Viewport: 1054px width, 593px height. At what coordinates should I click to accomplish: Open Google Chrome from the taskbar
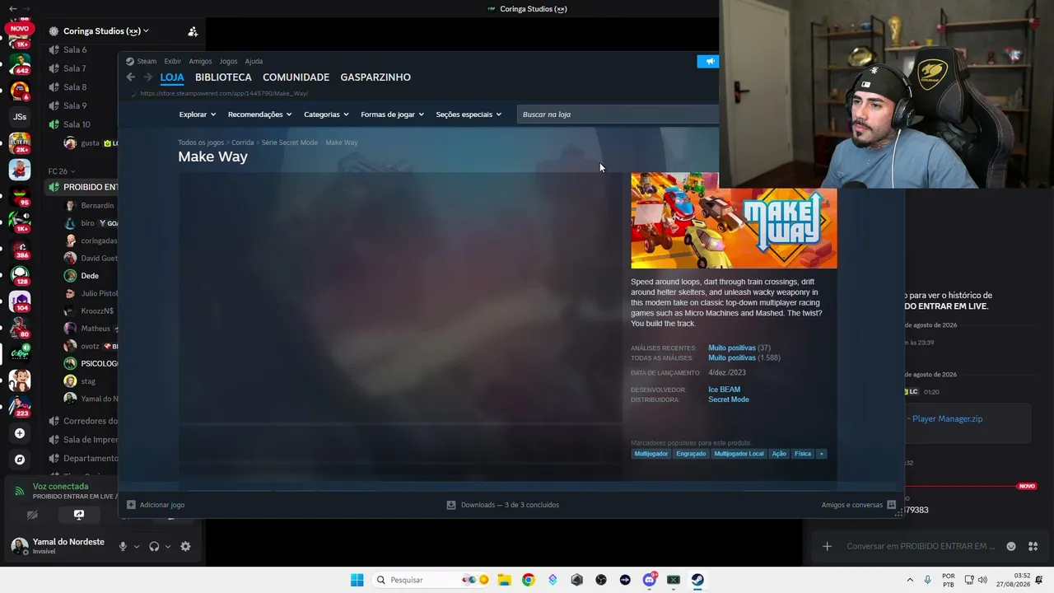(528, 580)
